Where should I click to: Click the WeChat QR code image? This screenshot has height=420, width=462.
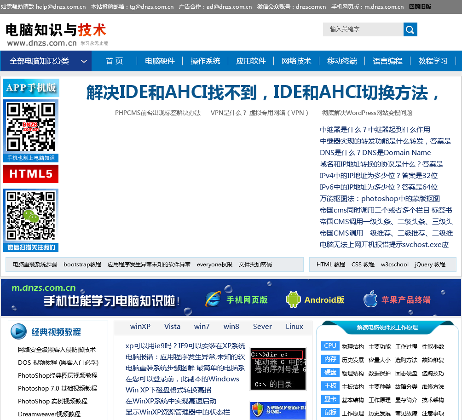(31, 216)
